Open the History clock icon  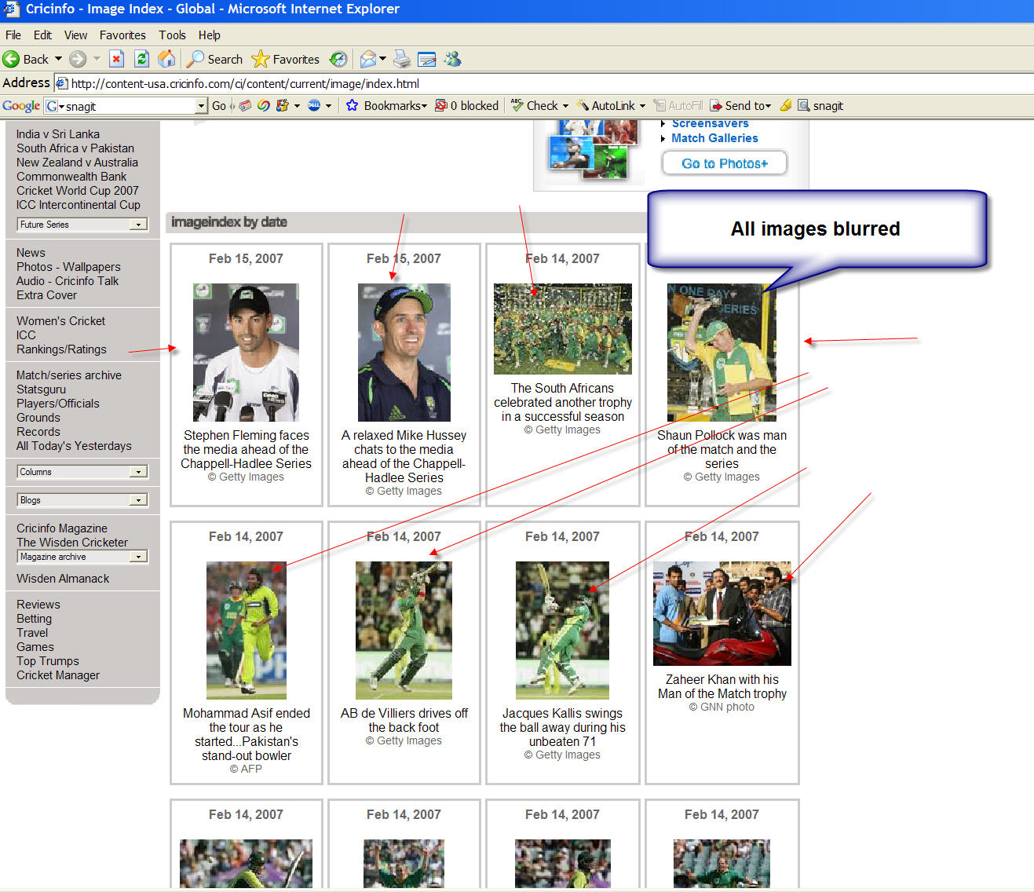click(x=338, y=59)
